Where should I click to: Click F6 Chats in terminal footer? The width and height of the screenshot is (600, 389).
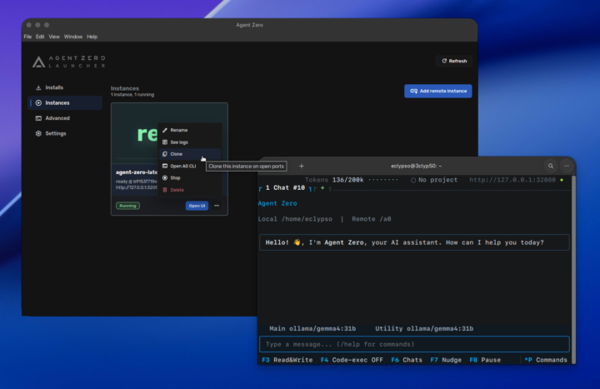click(x=407, y=360)
